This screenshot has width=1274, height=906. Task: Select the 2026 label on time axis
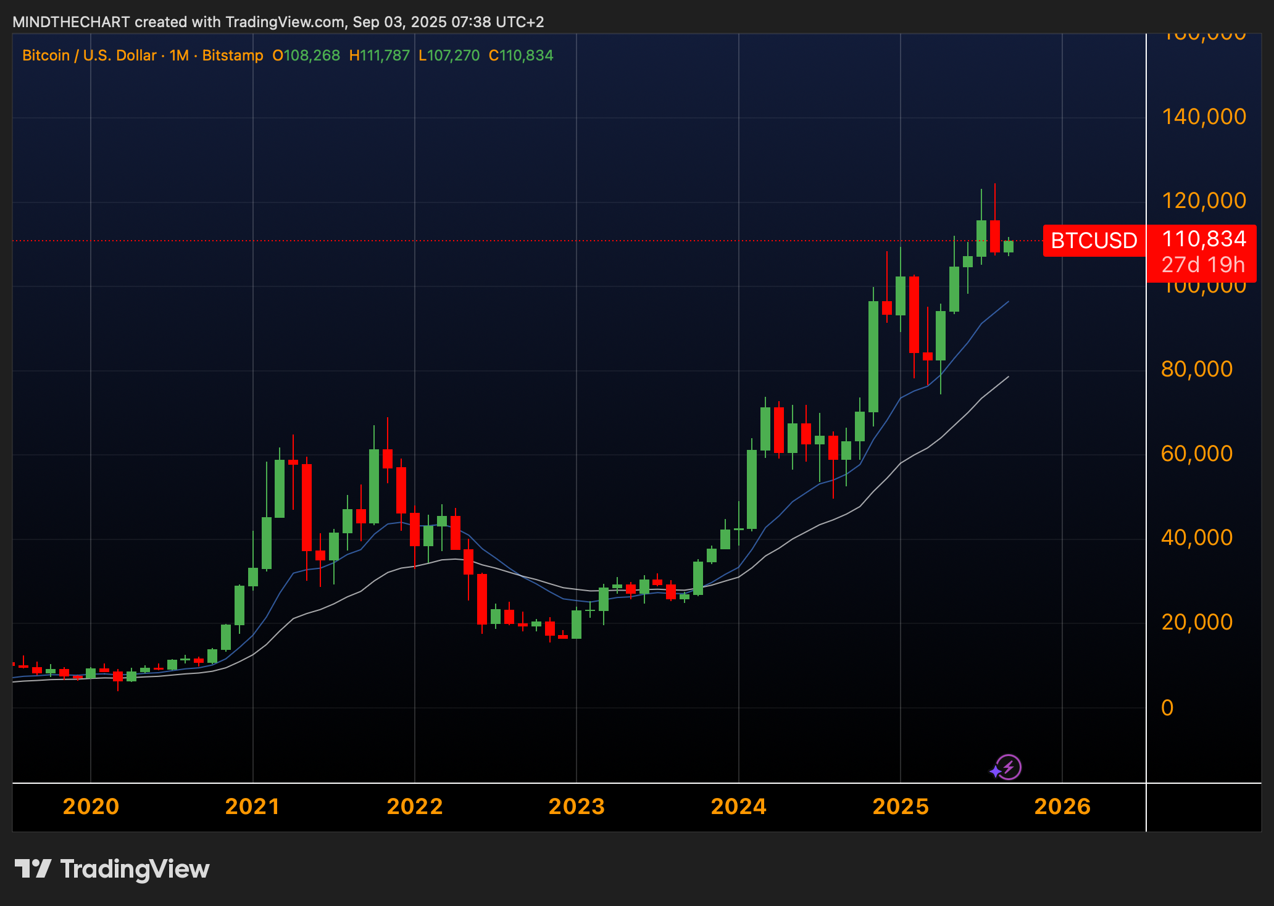(1062, 807)
